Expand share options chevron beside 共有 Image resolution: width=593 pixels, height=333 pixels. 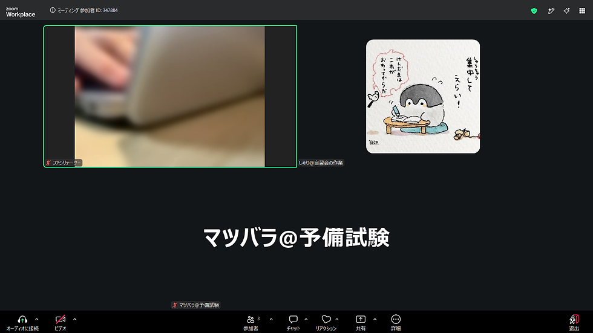tap(375, 320)
